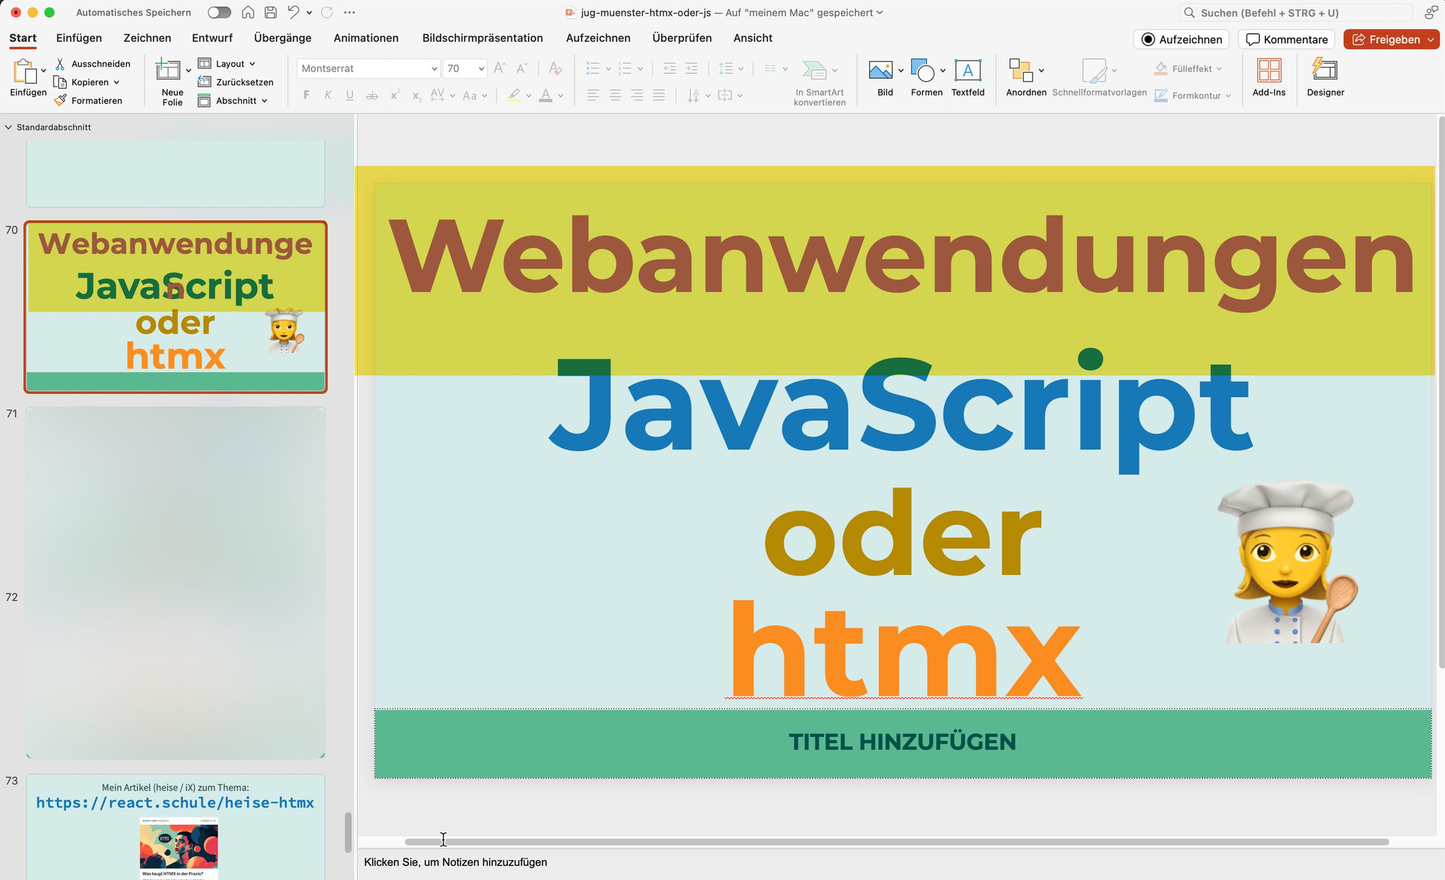1445x880 pixels.
Task: Increase font size with the larger A icon
Action: [x=499, y=68]
